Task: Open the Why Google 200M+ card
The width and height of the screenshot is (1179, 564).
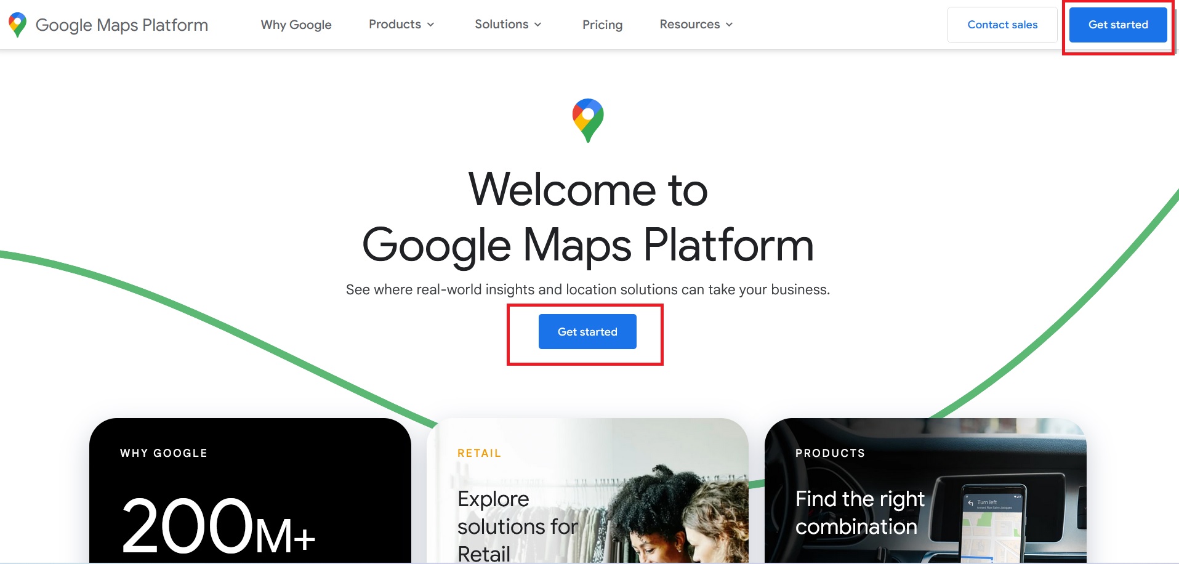Action: coord(250,491)
